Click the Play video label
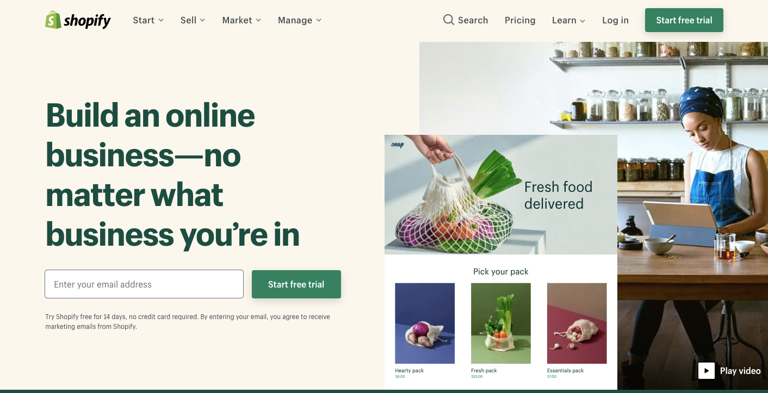 coord(740,371)
